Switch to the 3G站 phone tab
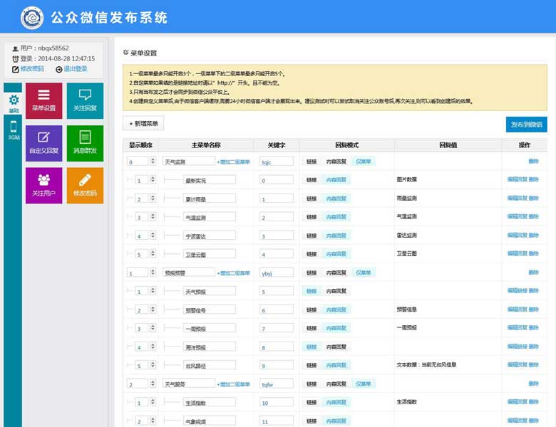The width and height of the screenshot is (556, 427). 14,130
